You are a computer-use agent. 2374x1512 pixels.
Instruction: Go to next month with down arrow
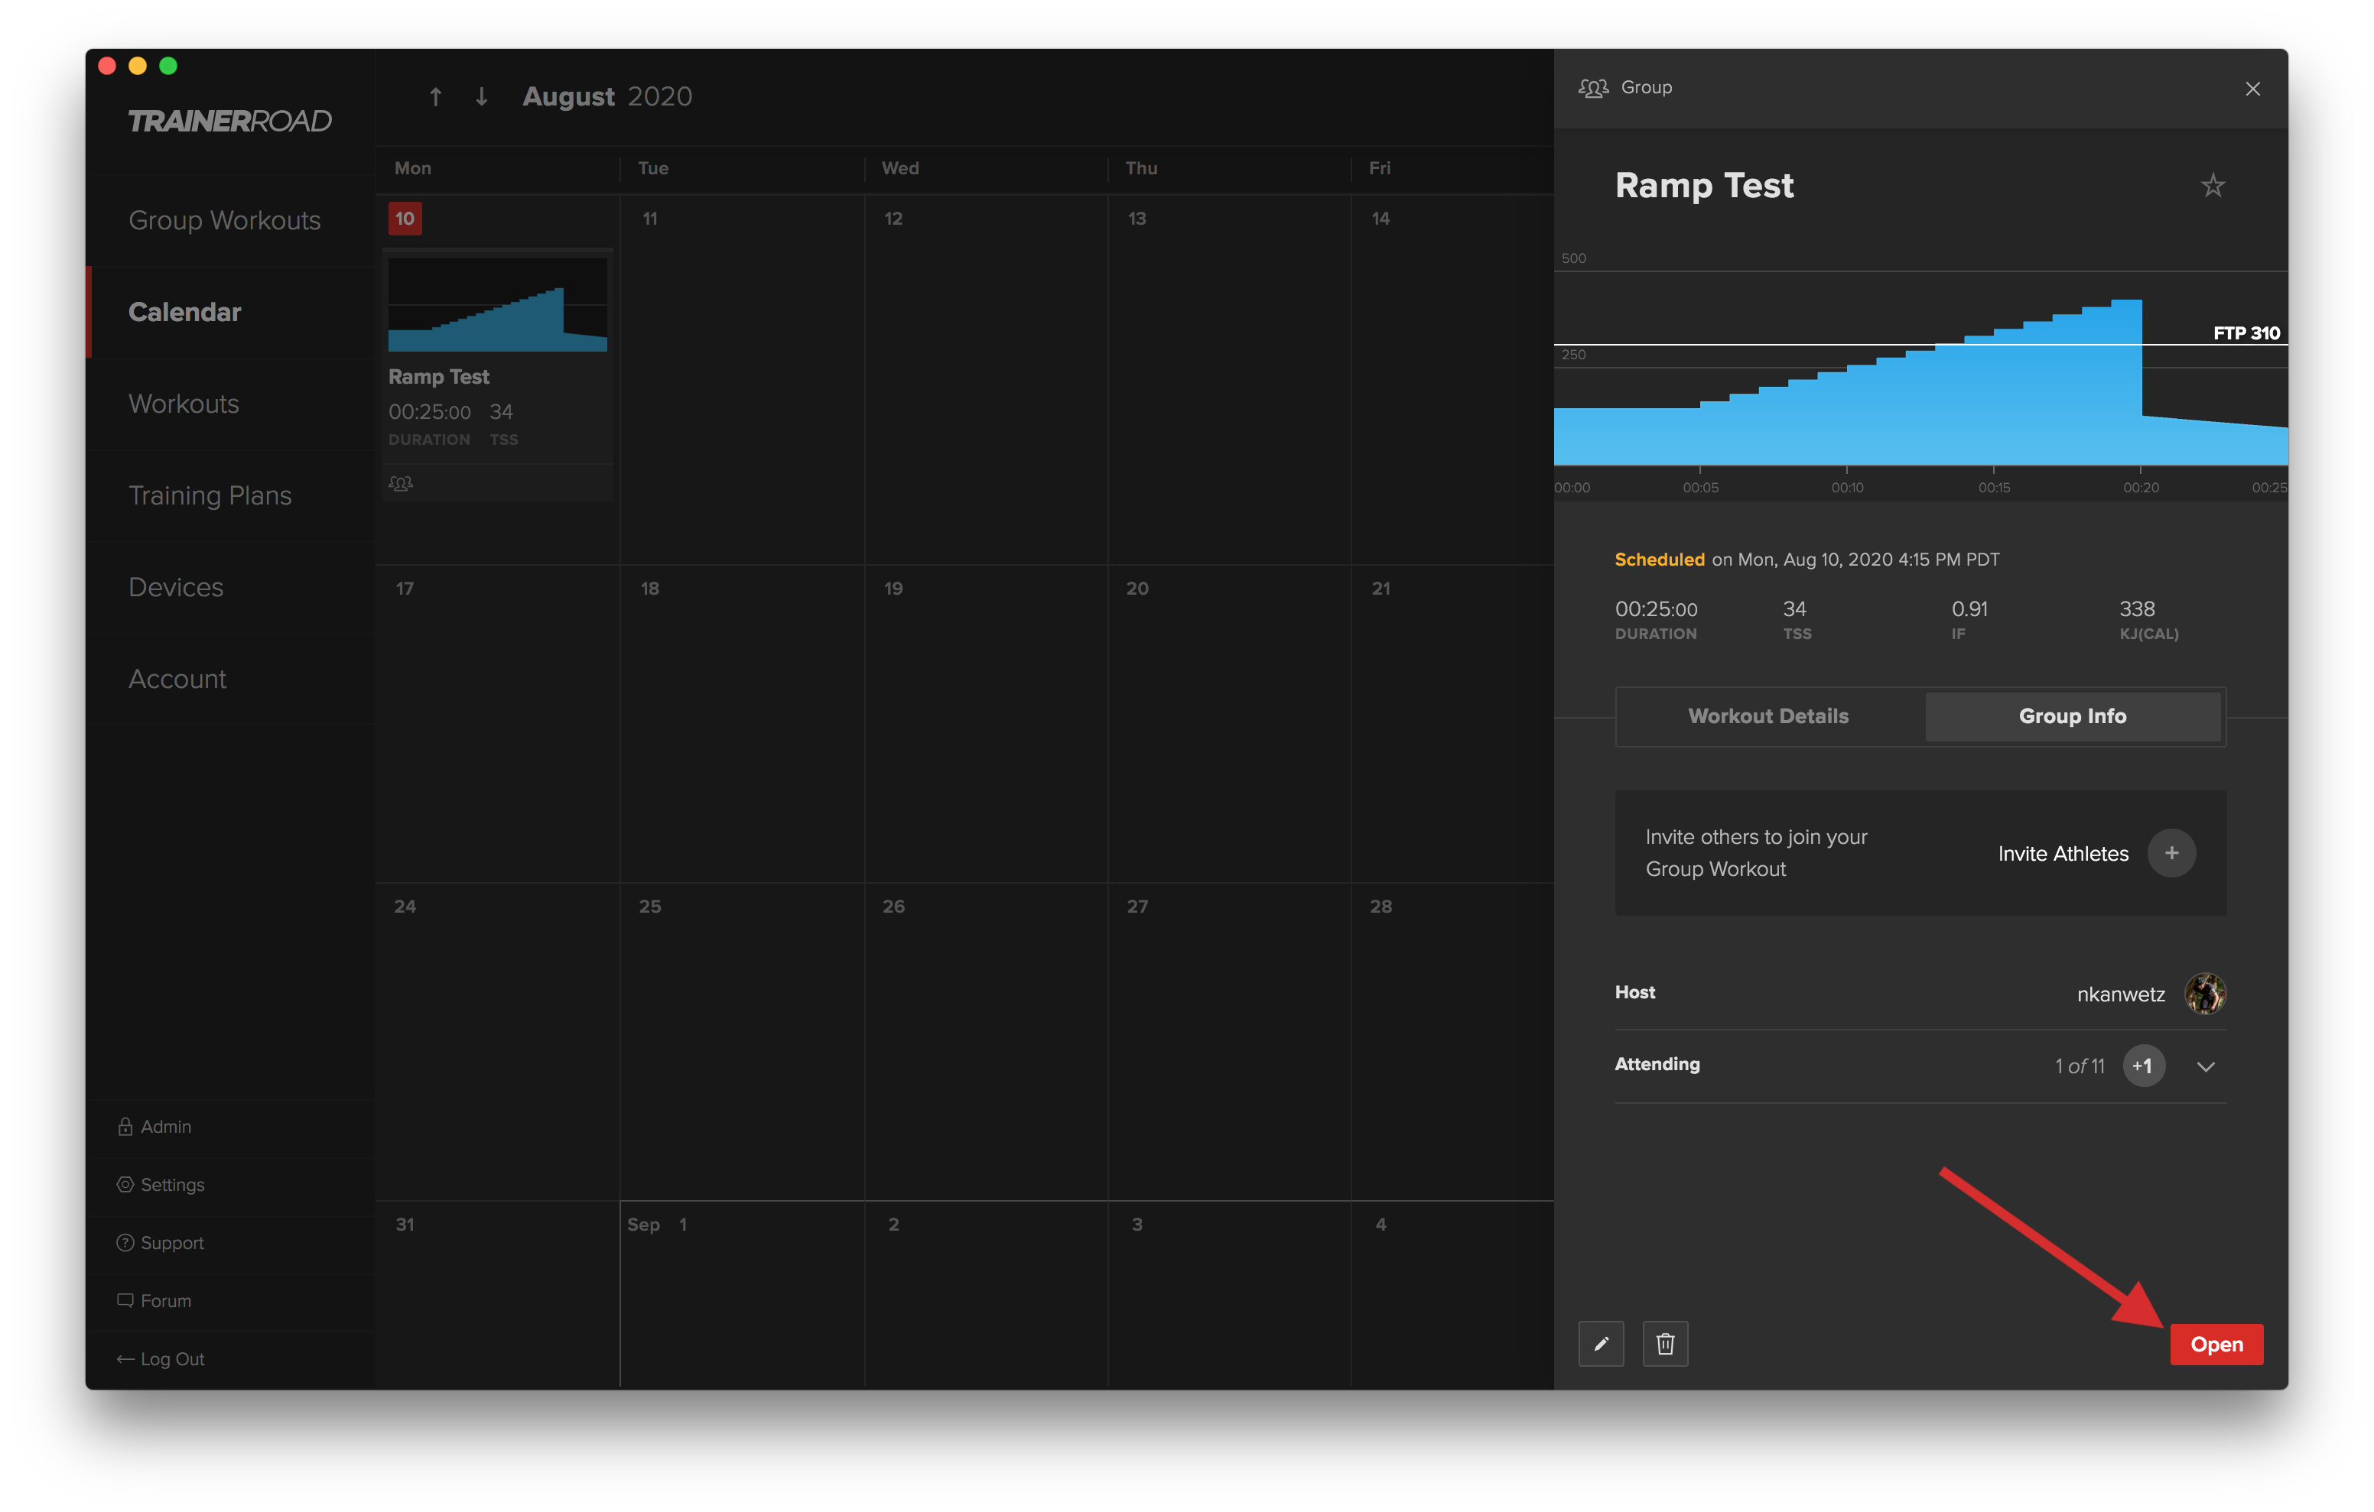pyautogui.click(x=481, y=96)
